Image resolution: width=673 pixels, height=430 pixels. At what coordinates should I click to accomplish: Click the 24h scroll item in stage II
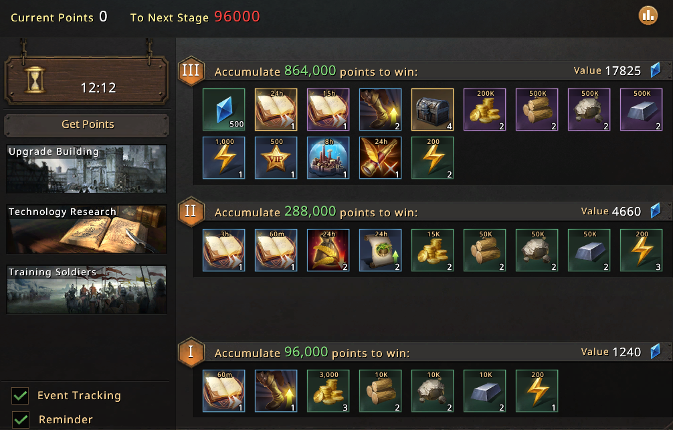pos(380,250)
